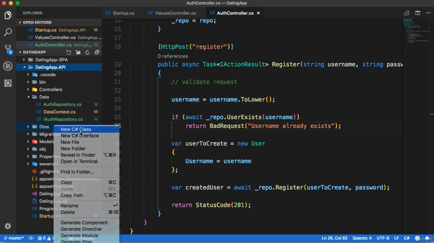Open the Explorer view in activity bar
Image resolution: width=434 pixels, height=243 pixels.
coord(8,15)
